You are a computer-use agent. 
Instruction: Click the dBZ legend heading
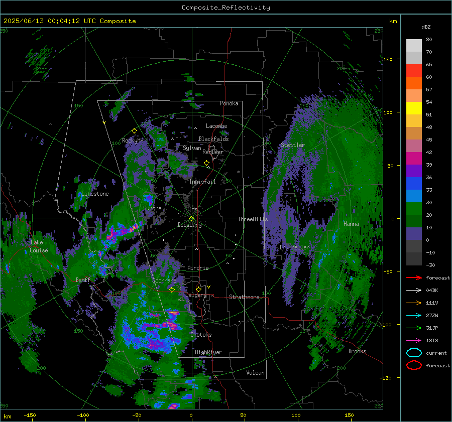coord(426,27)
